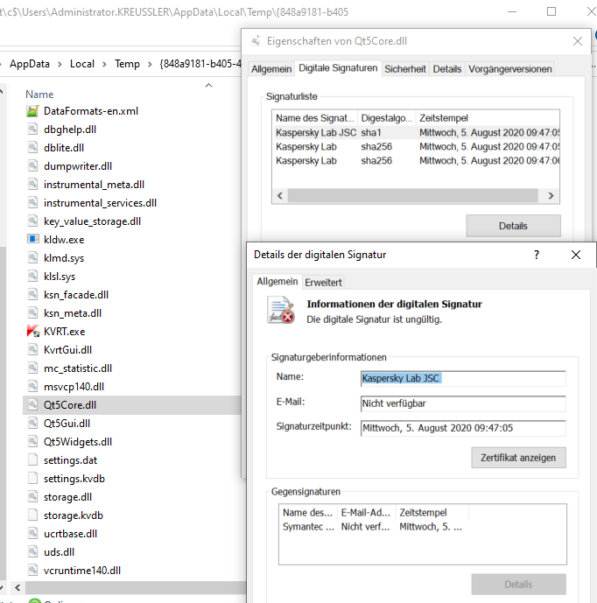Click Details button below Signaturliste

(x=513, y=226)
